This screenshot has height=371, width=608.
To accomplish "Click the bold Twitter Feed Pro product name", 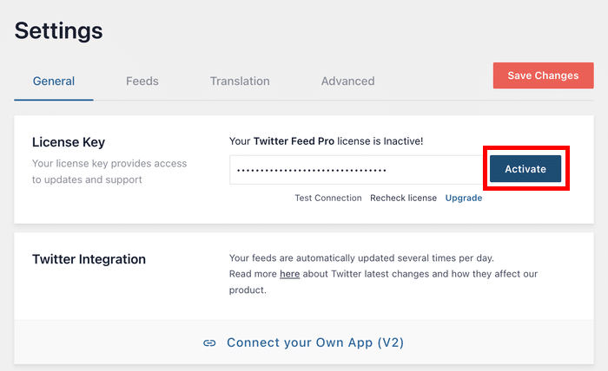I will pos(294,141).
